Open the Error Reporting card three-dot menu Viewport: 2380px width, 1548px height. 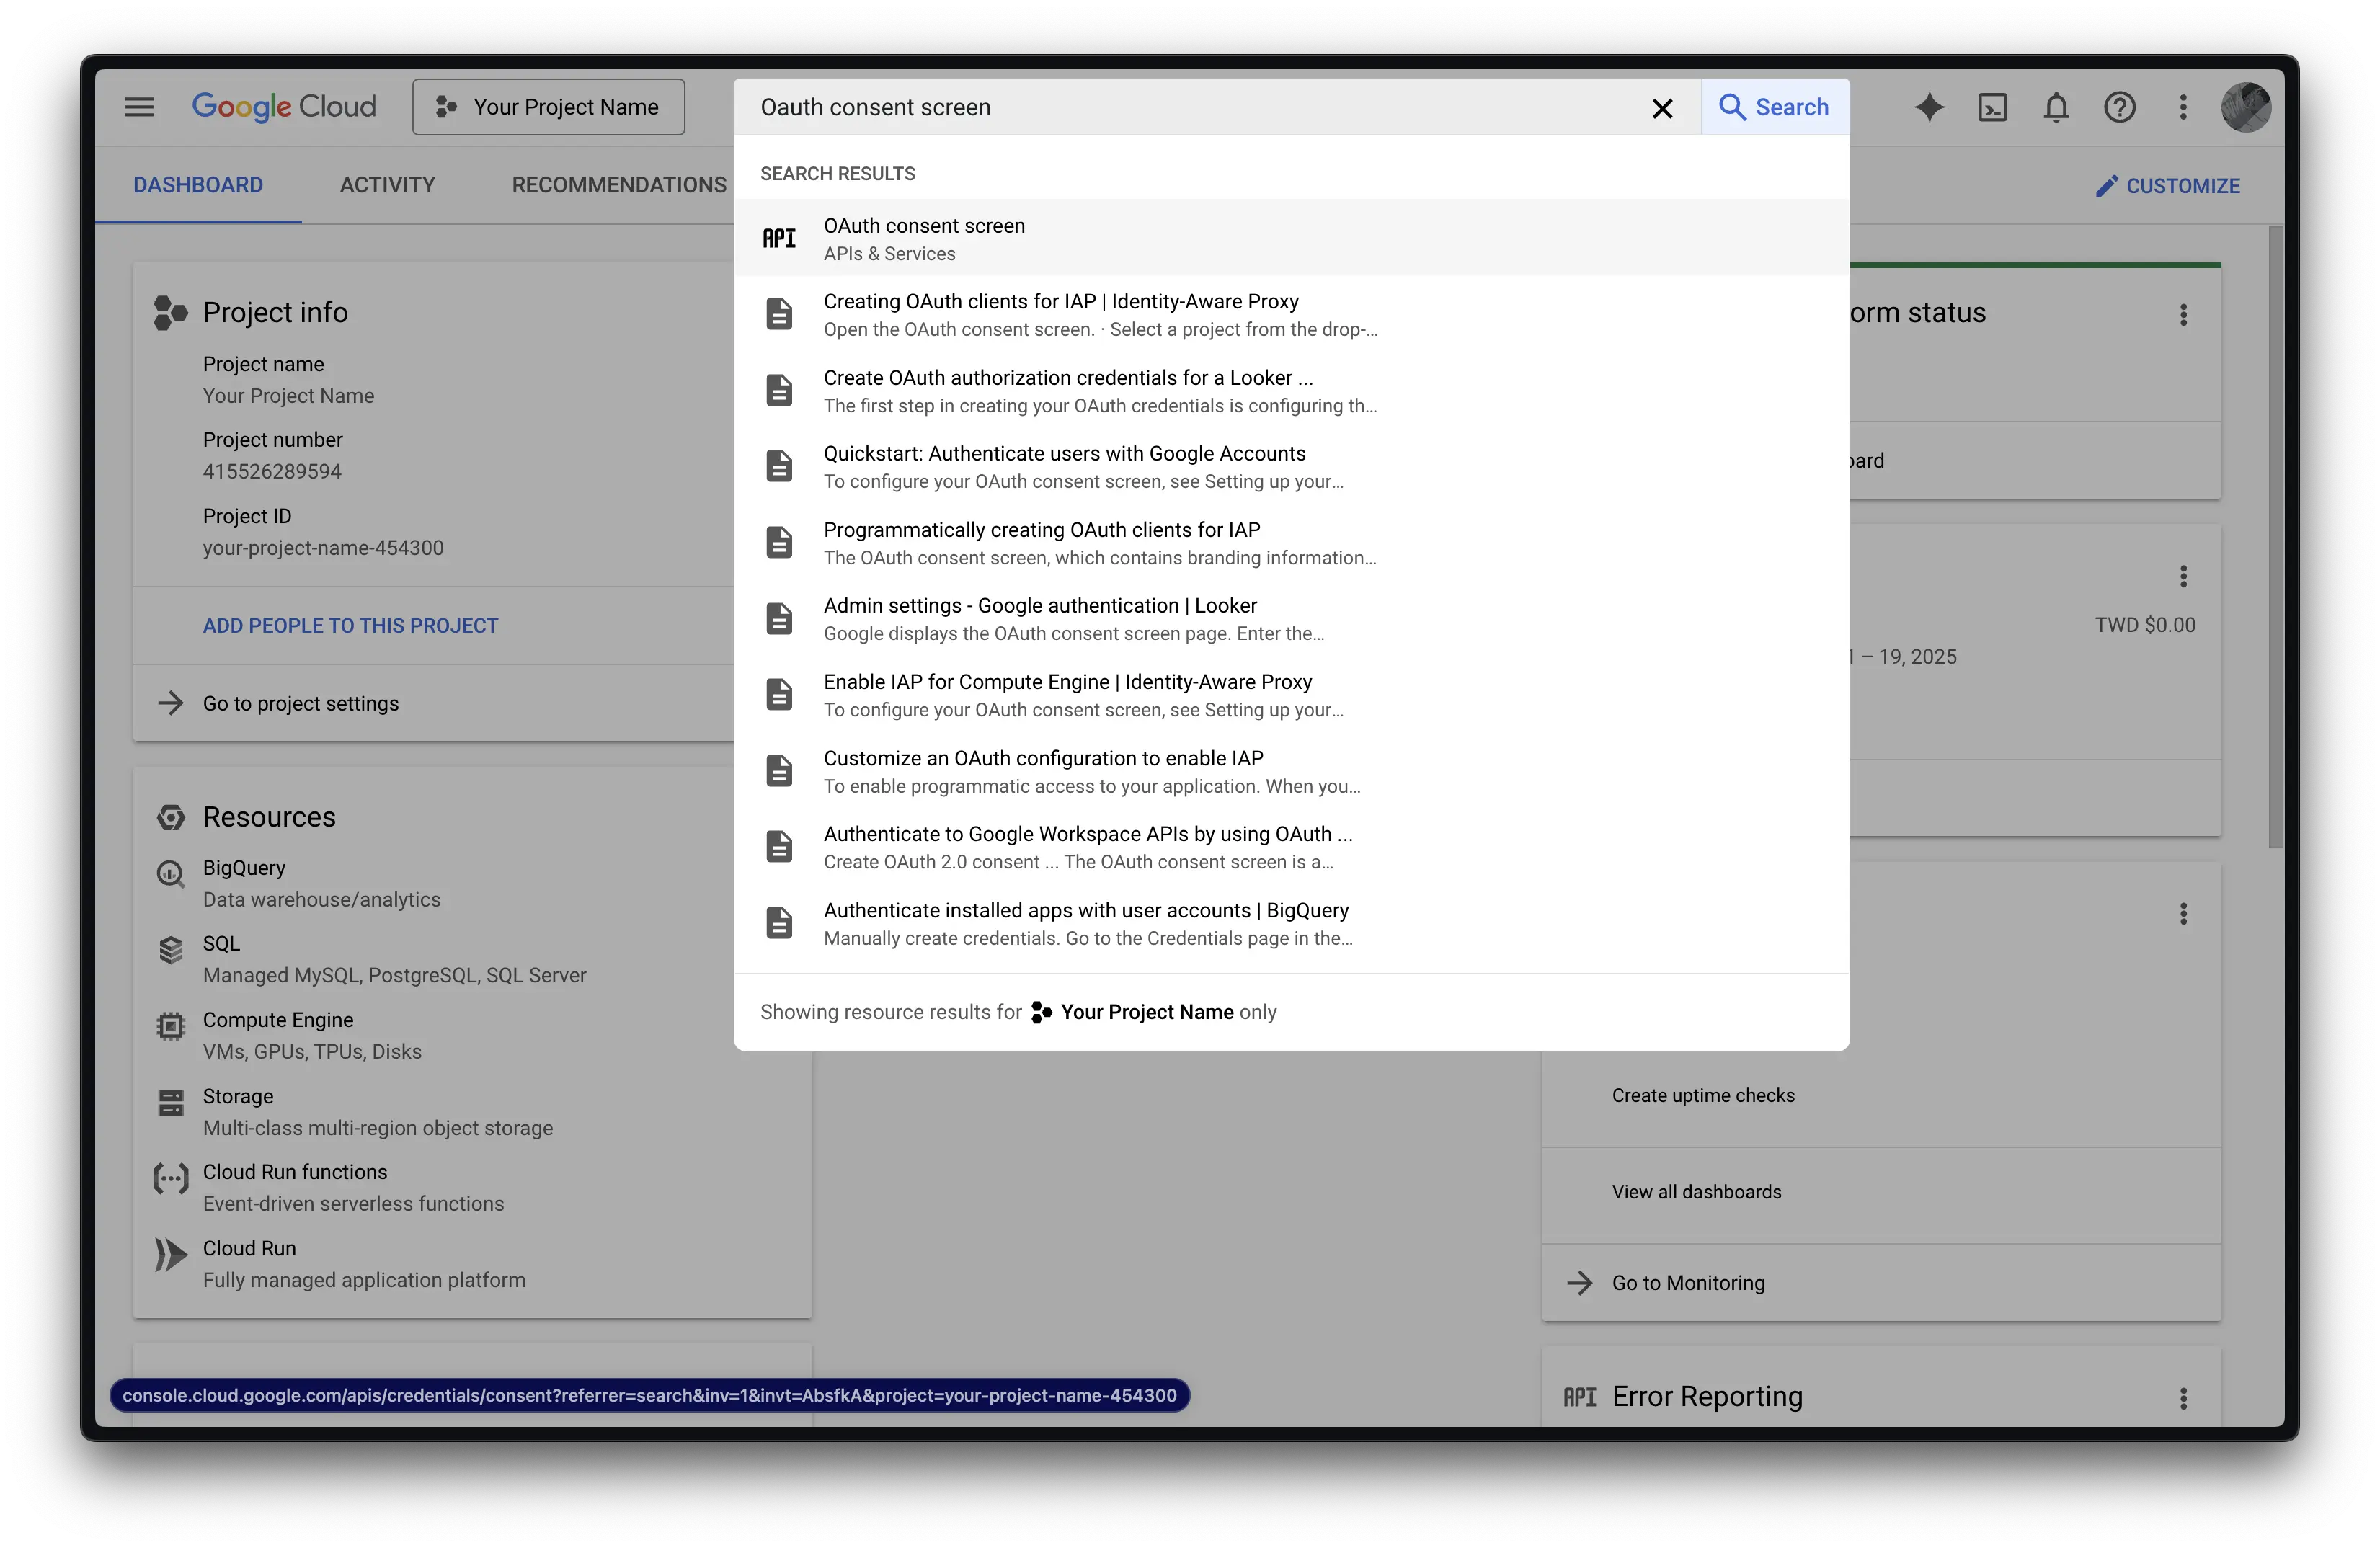2183,1398
